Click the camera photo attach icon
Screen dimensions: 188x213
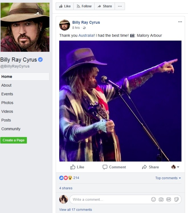161,200
